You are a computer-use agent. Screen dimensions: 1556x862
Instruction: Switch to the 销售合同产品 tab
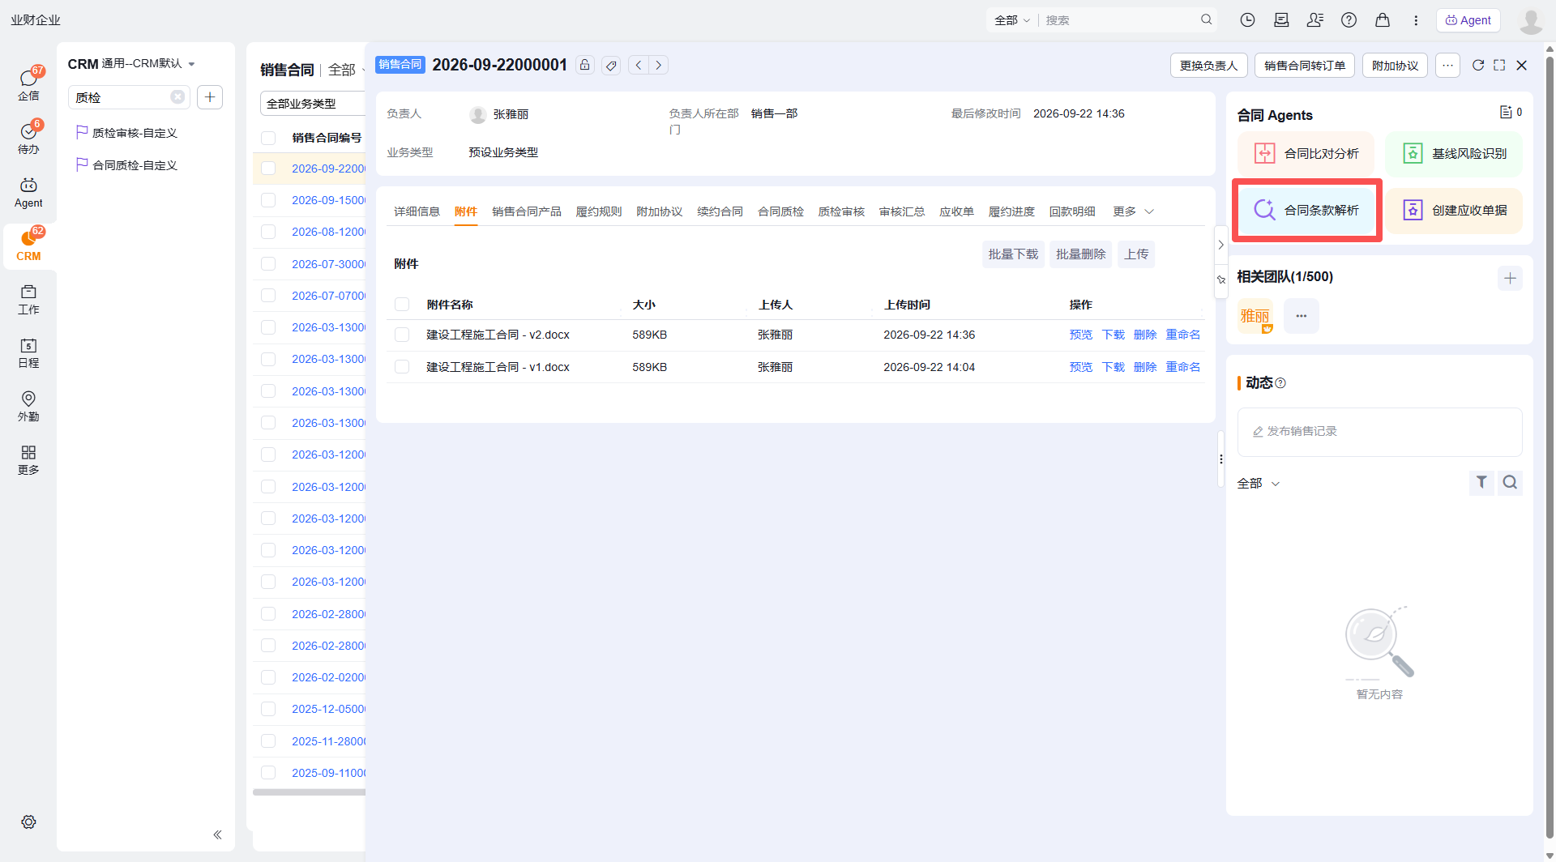527,211
